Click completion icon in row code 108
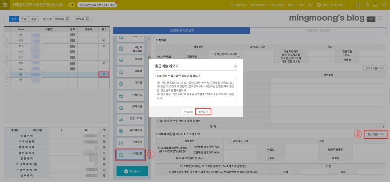Image resolution: width=390 pixels, height=182 pixels. (72, 40)
